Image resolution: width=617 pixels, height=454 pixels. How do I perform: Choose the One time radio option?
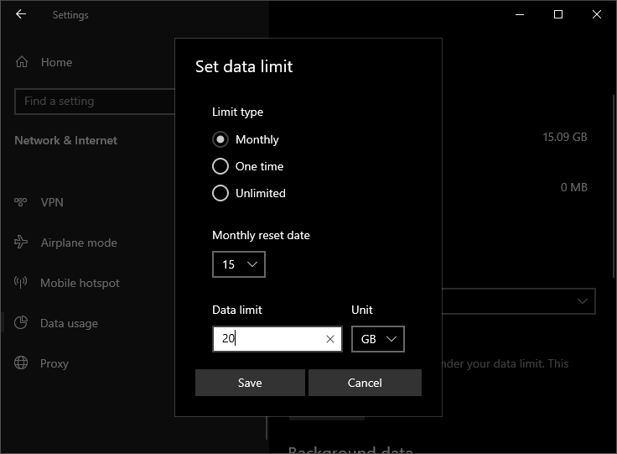[220, 166]
